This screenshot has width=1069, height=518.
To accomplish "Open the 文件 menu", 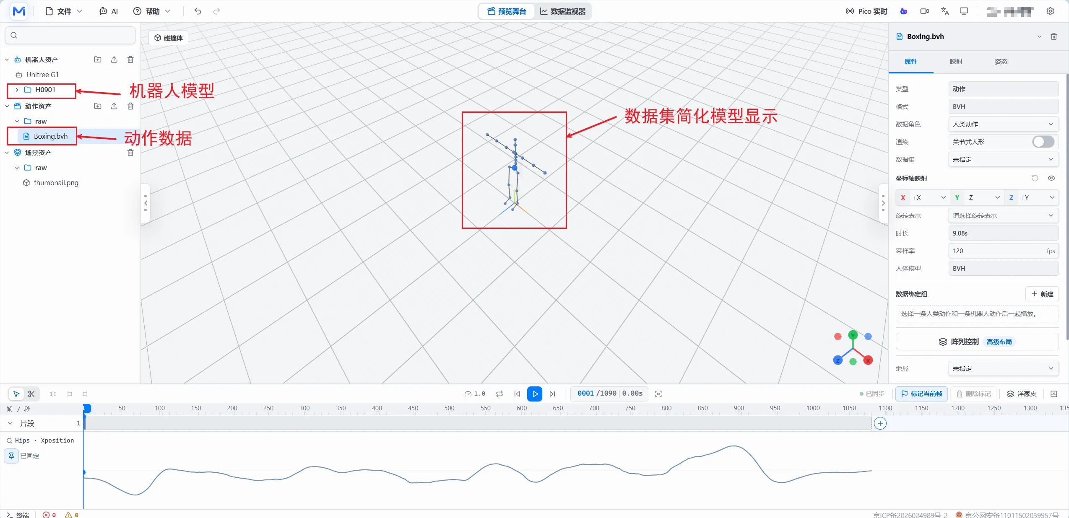I will pos(64,11).
